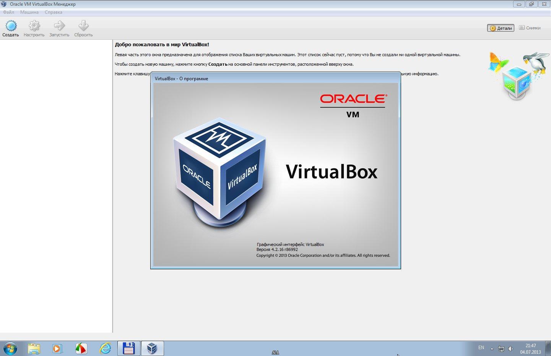Click the volume speaker tray icon

(x=510, y=349)
